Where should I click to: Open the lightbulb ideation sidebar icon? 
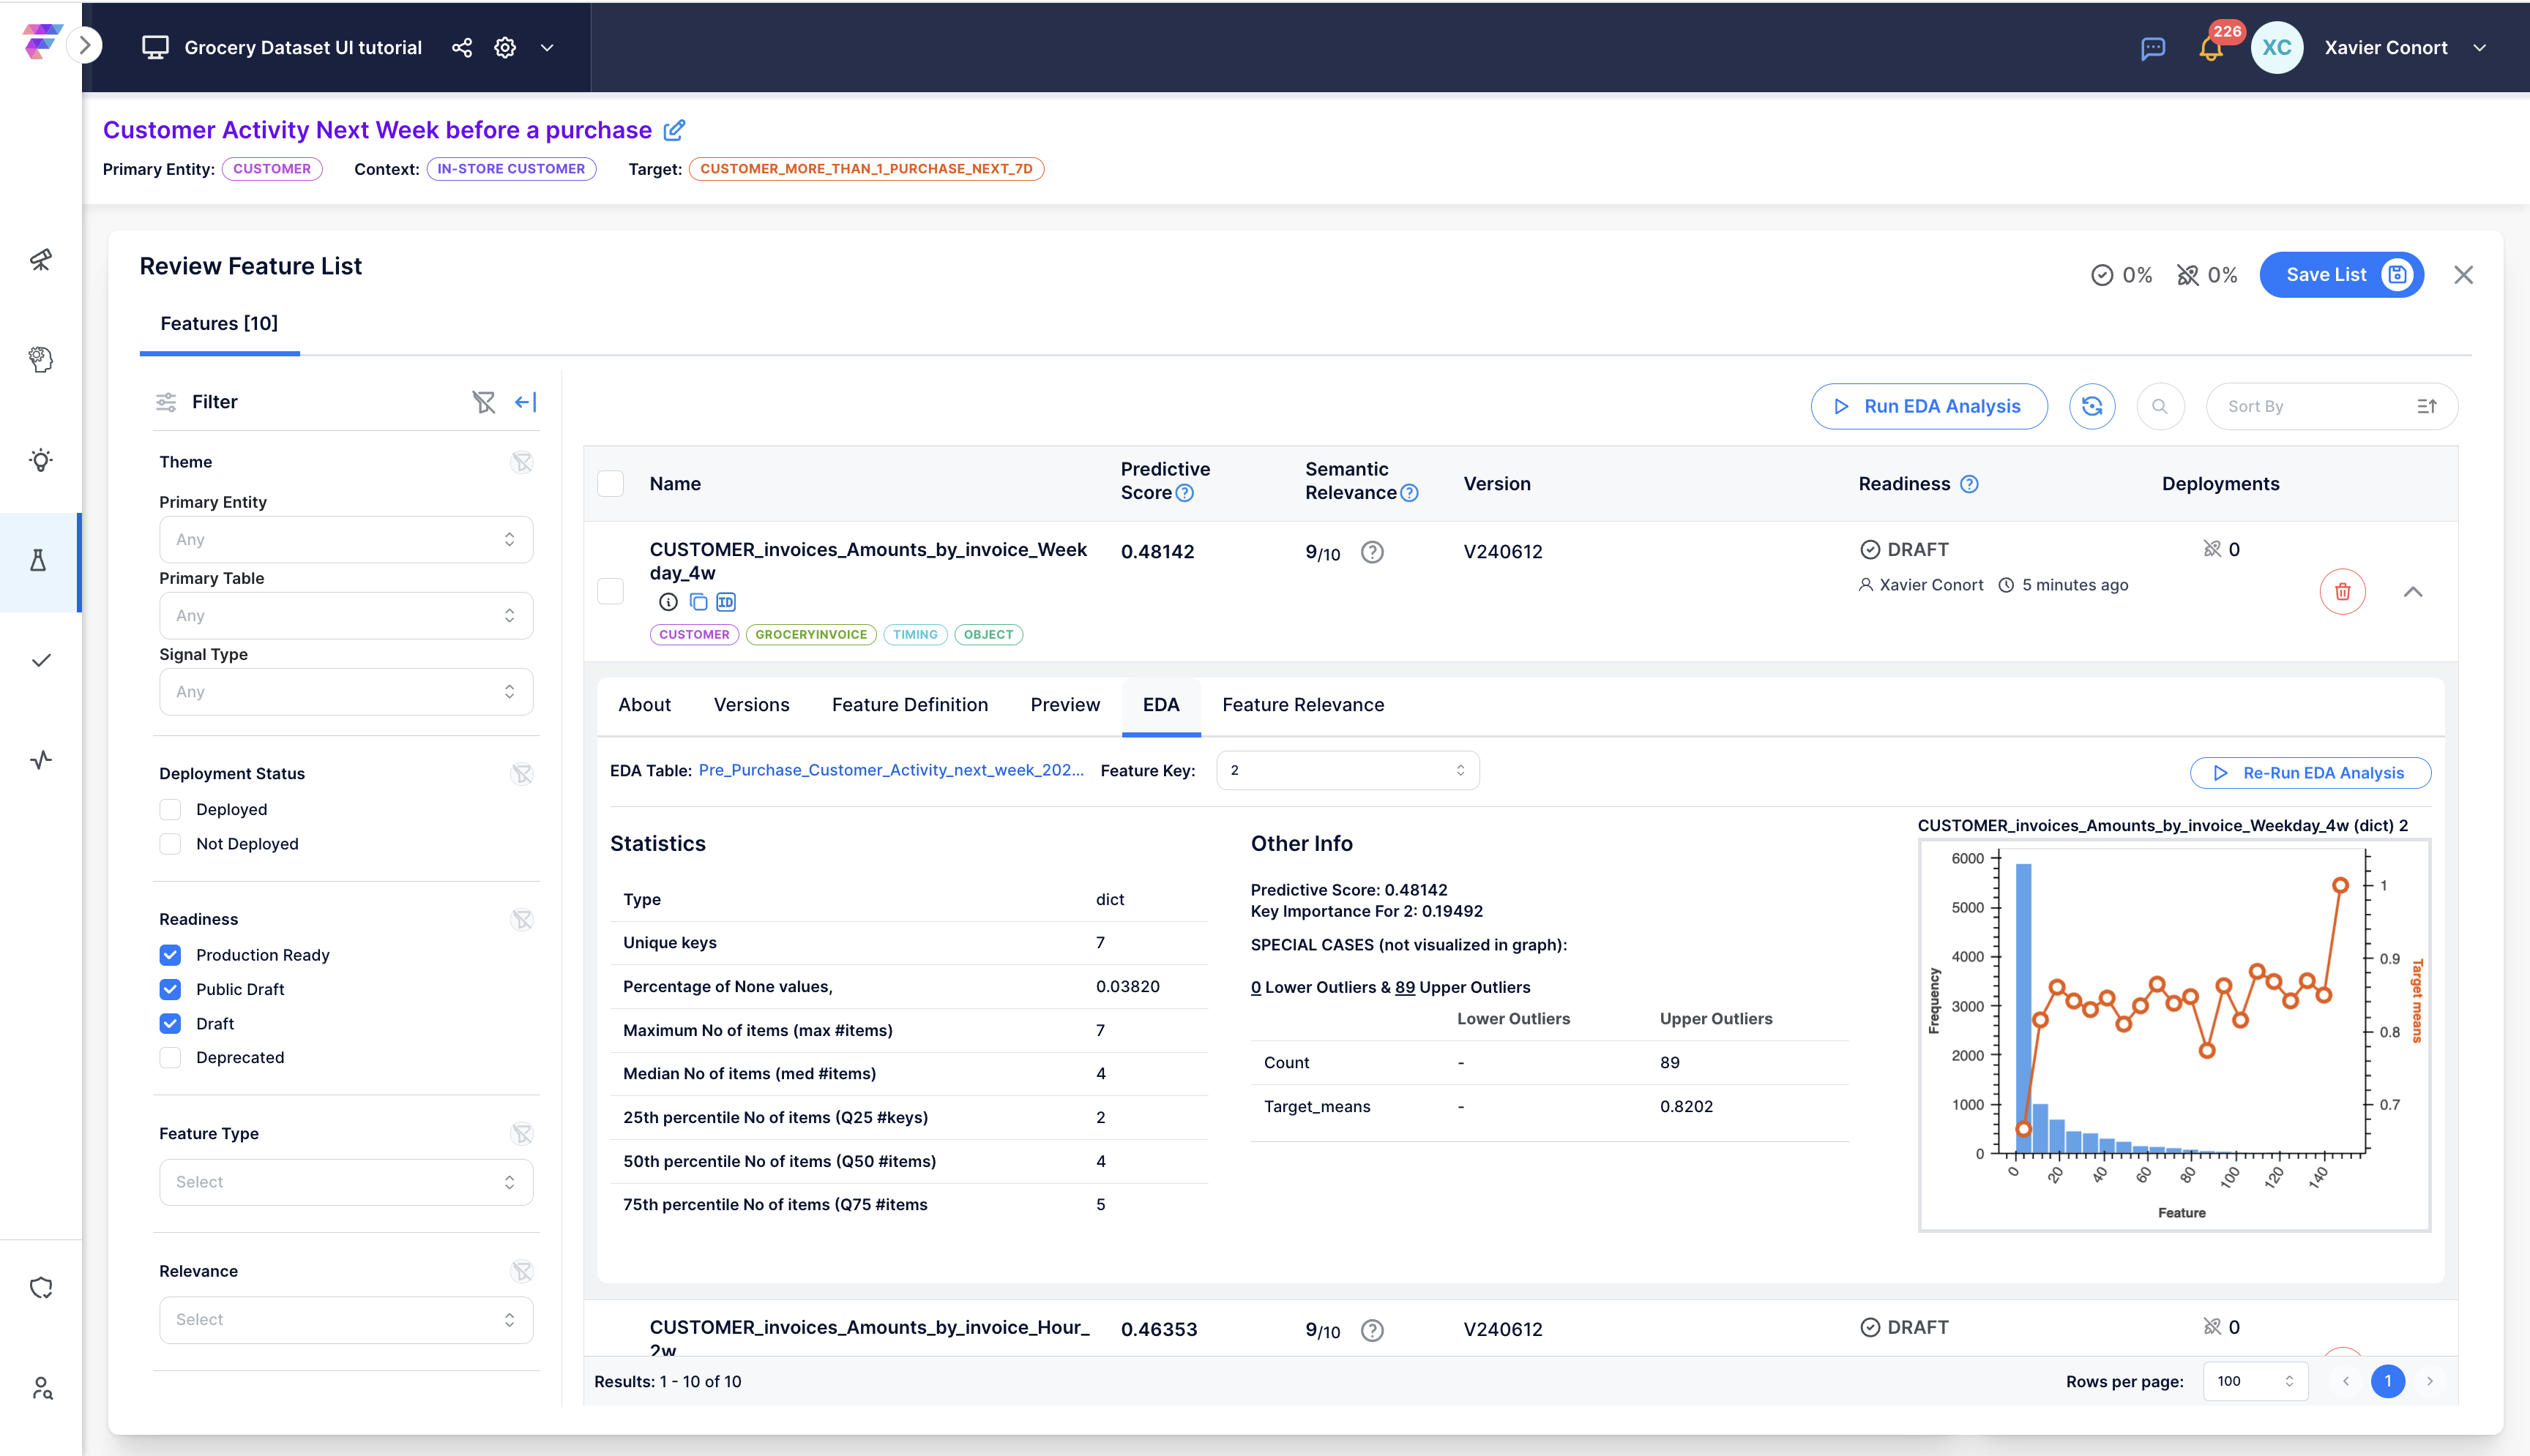point(41,460)
